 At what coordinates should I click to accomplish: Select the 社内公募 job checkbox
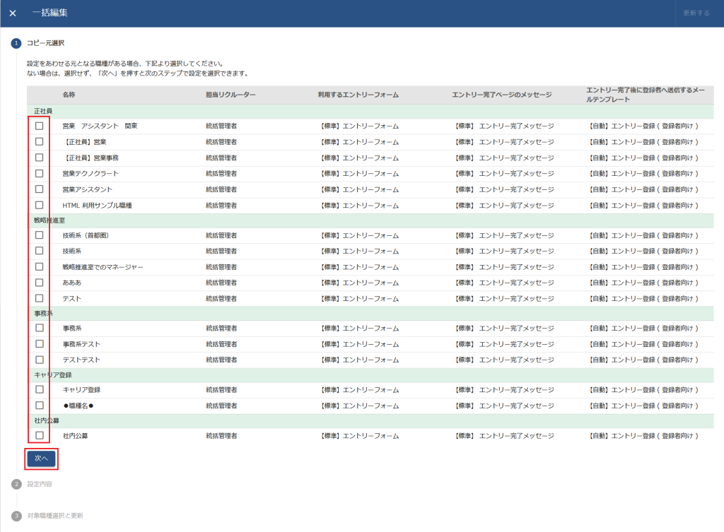click(x=39, y=435)
